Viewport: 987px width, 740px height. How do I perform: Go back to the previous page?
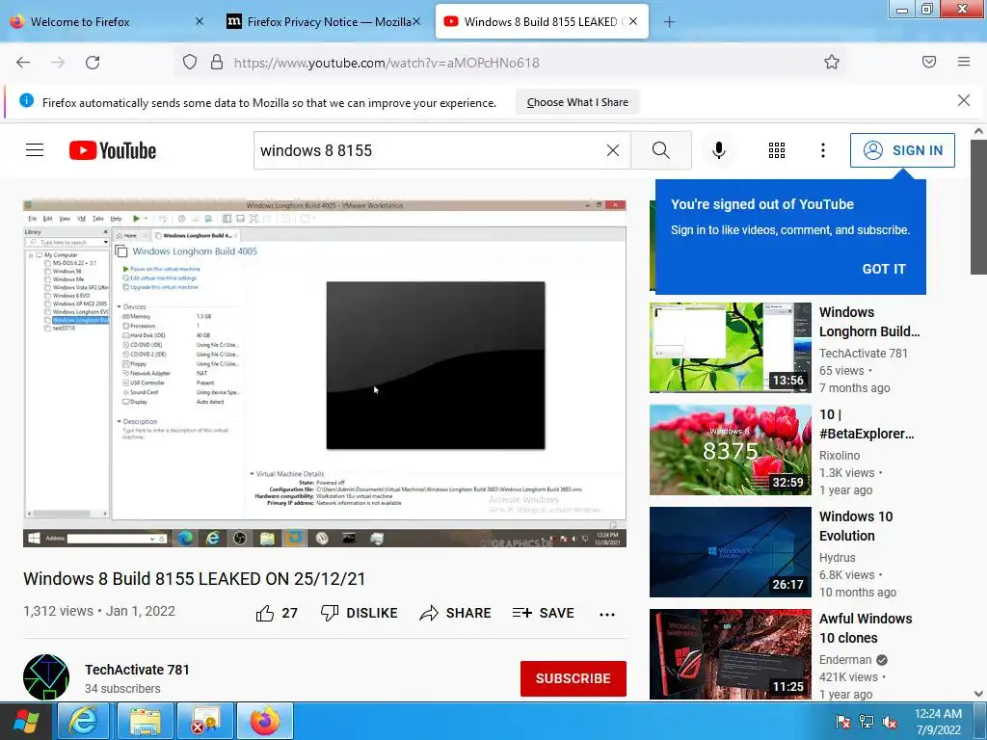pos(23,63)
